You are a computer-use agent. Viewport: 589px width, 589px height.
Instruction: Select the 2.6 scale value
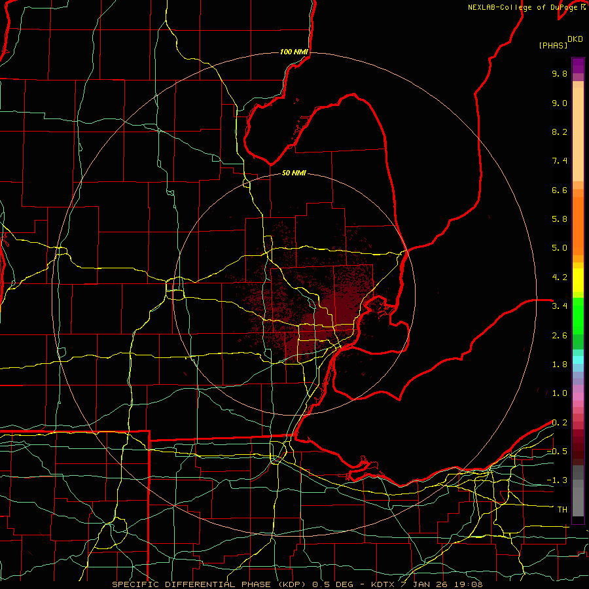560,336
